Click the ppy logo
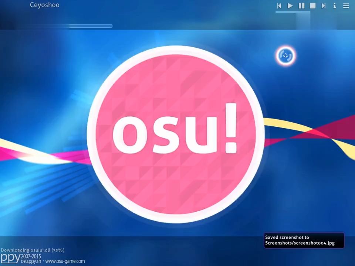 click(x=10, y=258)
